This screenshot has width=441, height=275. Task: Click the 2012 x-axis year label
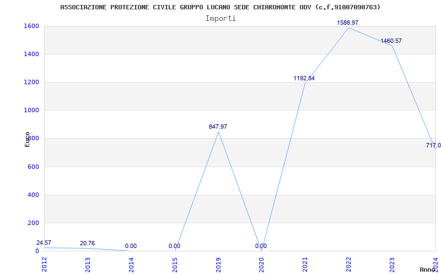tap(44, 265)
